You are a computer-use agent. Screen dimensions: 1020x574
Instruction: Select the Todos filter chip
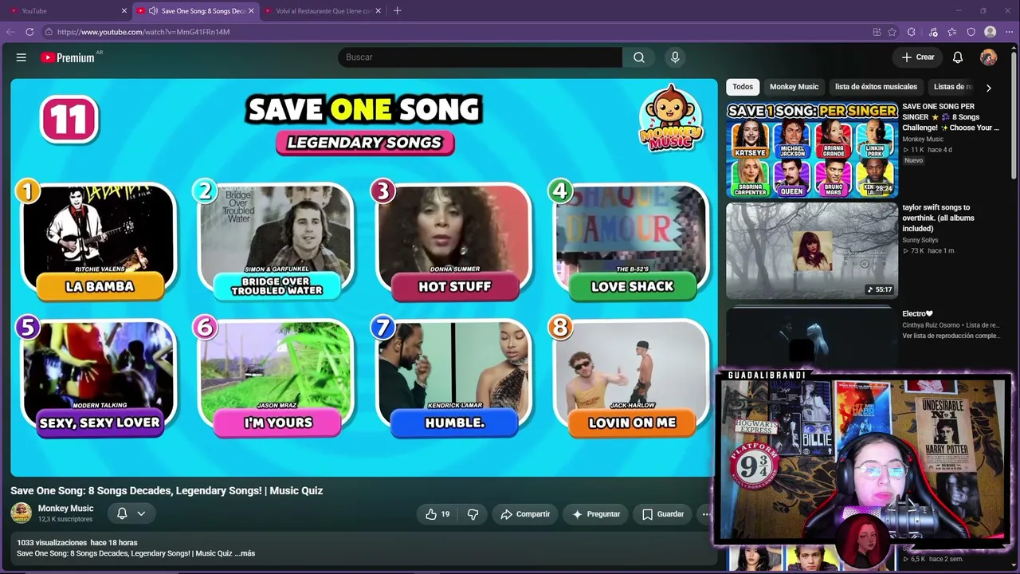[743, 87]
